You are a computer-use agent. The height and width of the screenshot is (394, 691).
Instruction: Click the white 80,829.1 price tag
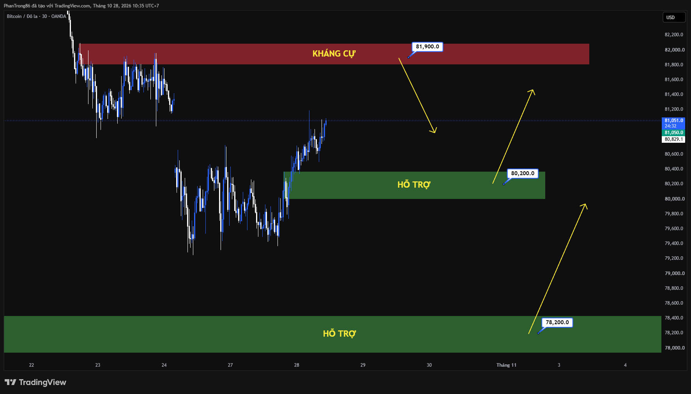click(x=673, y=139)
